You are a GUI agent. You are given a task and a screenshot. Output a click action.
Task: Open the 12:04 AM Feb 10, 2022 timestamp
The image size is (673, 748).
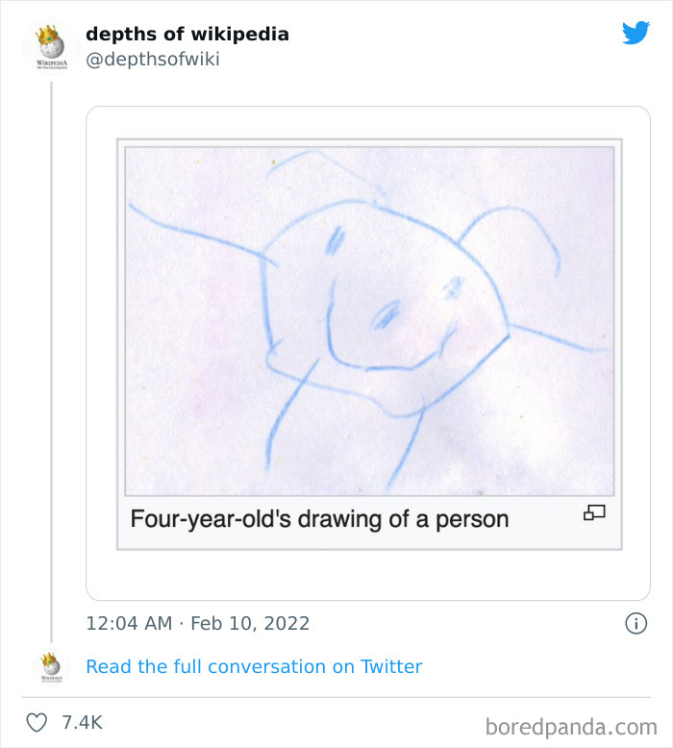197,623
